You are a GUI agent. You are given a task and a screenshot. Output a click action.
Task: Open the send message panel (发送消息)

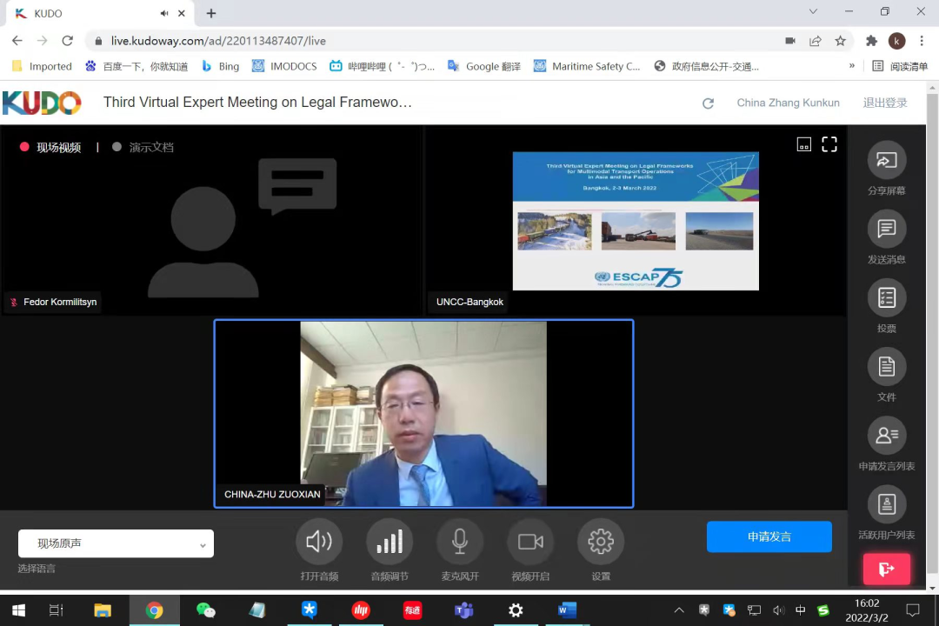click(886, 229)
